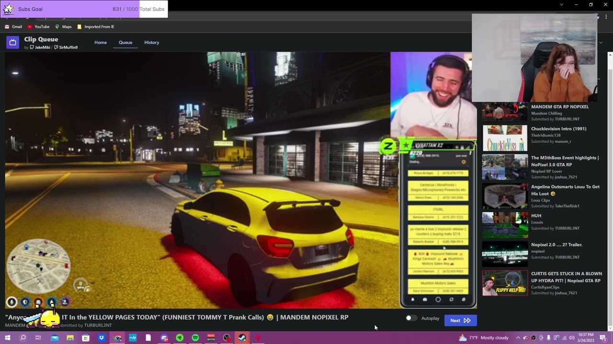613x344 pixels.
Task: Open the Gmail bookmark
Action: 13,27
